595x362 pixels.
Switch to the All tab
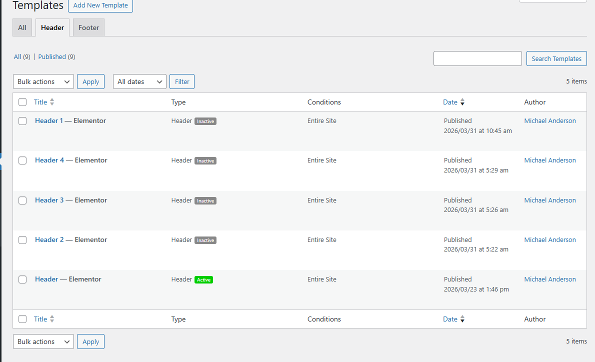(x=22, y=27)
